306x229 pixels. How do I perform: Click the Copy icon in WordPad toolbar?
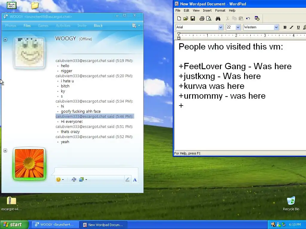[x=234, y=18]
